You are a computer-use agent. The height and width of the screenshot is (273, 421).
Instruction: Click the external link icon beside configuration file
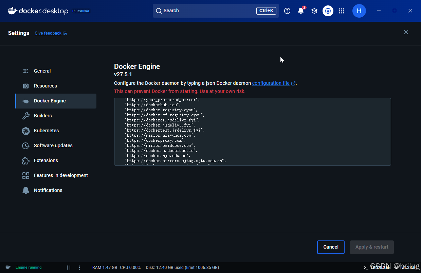point(293,83)
